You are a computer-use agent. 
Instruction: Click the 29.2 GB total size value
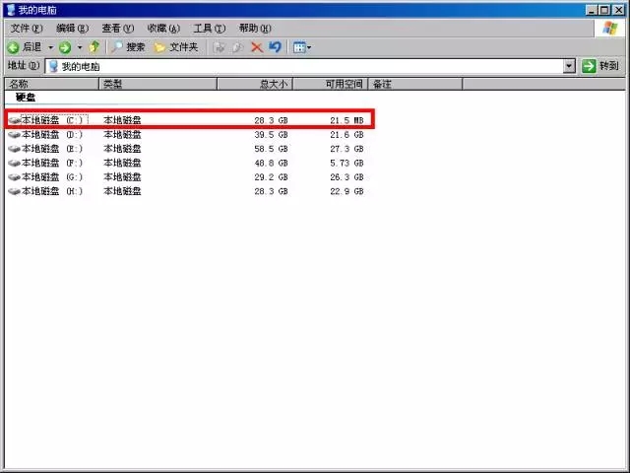click(x=271, y=177)
